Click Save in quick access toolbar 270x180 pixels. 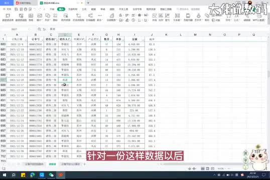[16, 9]
